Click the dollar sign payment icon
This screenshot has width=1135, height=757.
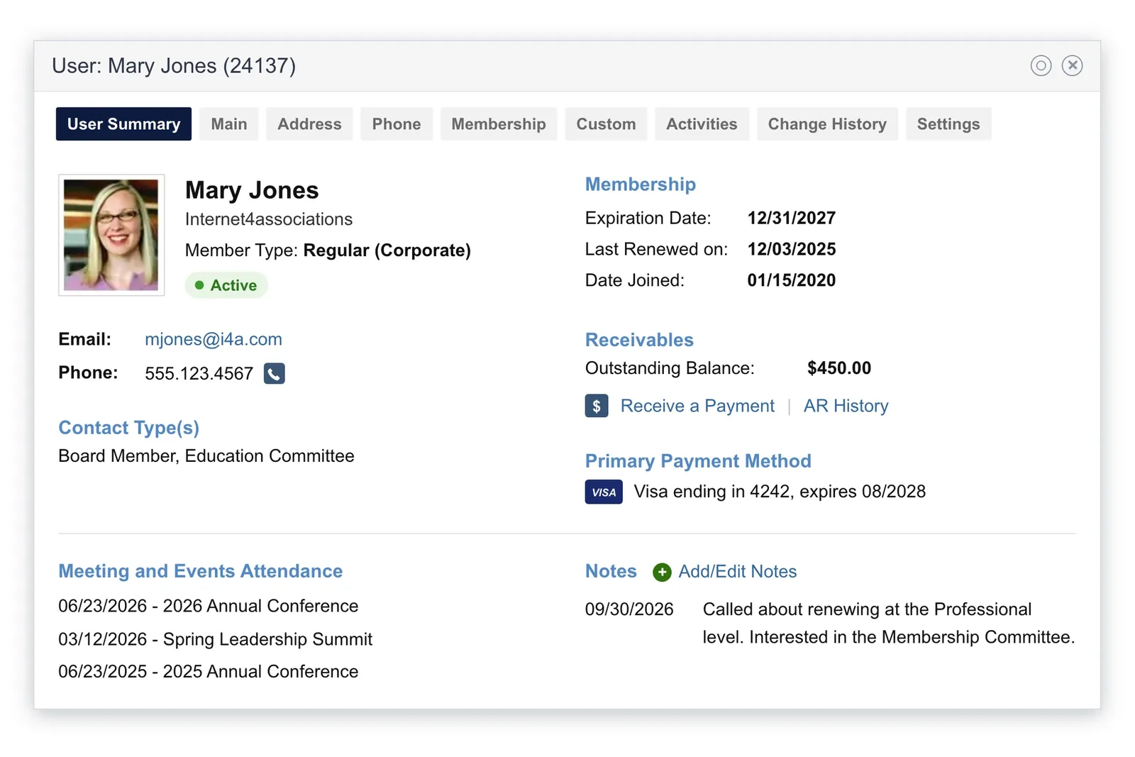(596, 406)
